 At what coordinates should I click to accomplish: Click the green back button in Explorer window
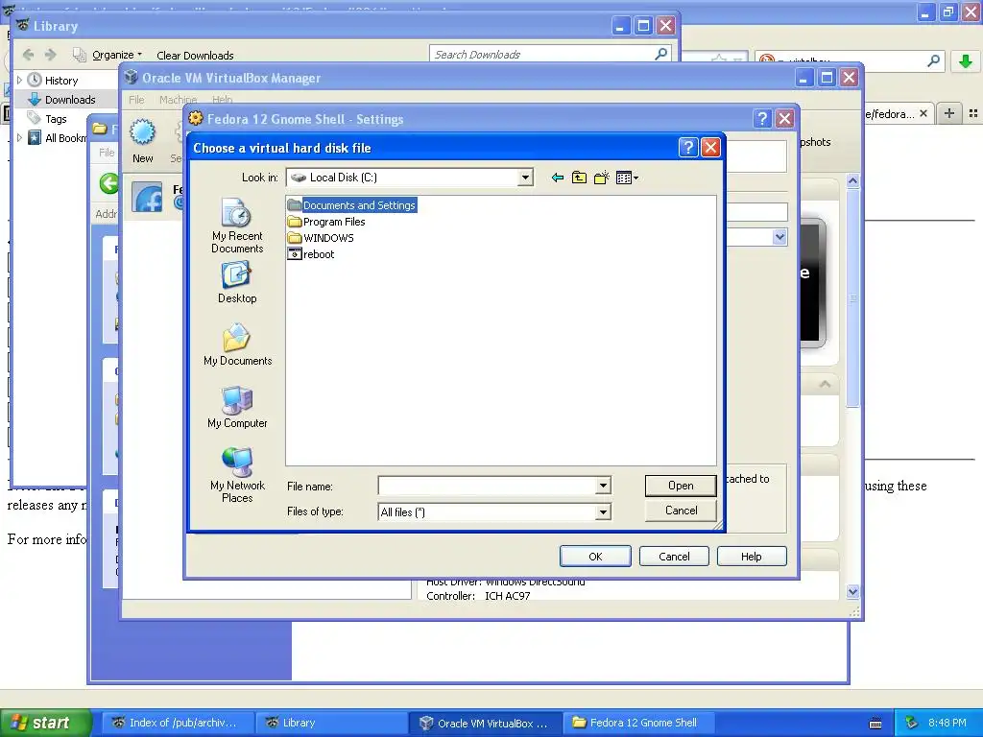click(109, 183)
